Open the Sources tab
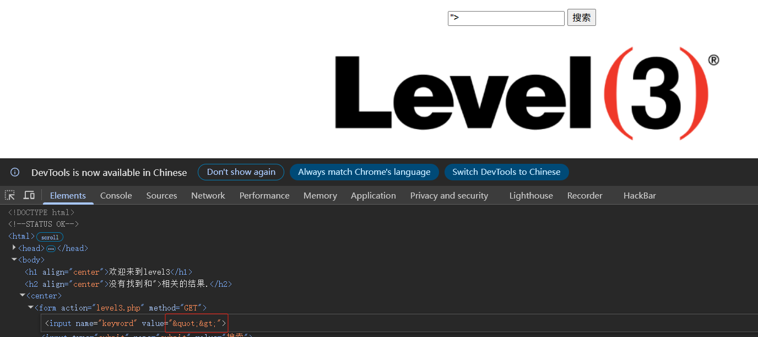This screenshot has height=337, width=758. pyautogui.click(x=161, y=195)
